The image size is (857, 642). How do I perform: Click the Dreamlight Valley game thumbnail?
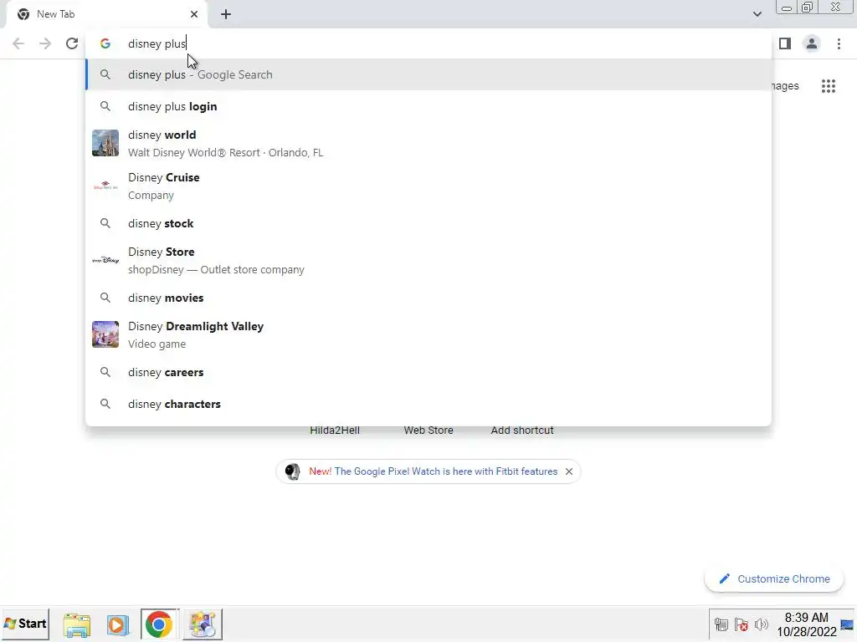[105, 334]
